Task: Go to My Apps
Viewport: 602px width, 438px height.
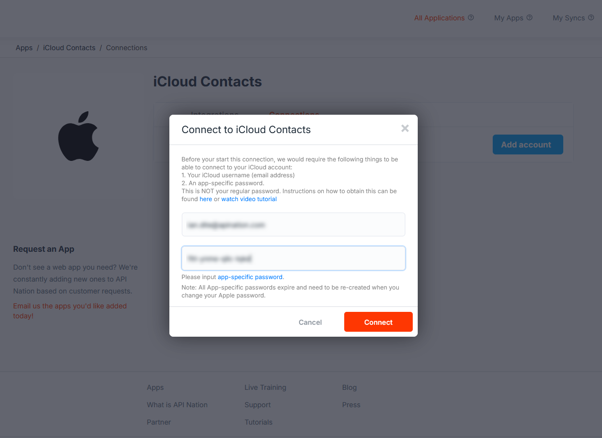Action: point(509,18)
